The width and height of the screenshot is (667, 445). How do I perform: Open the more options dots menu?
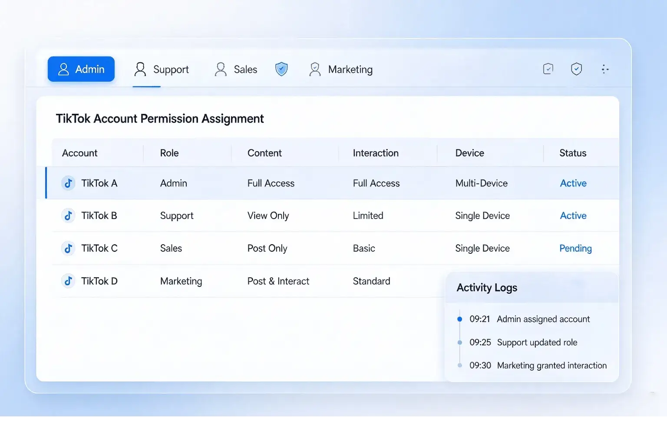pyautogui.click(x=604, y=69)
